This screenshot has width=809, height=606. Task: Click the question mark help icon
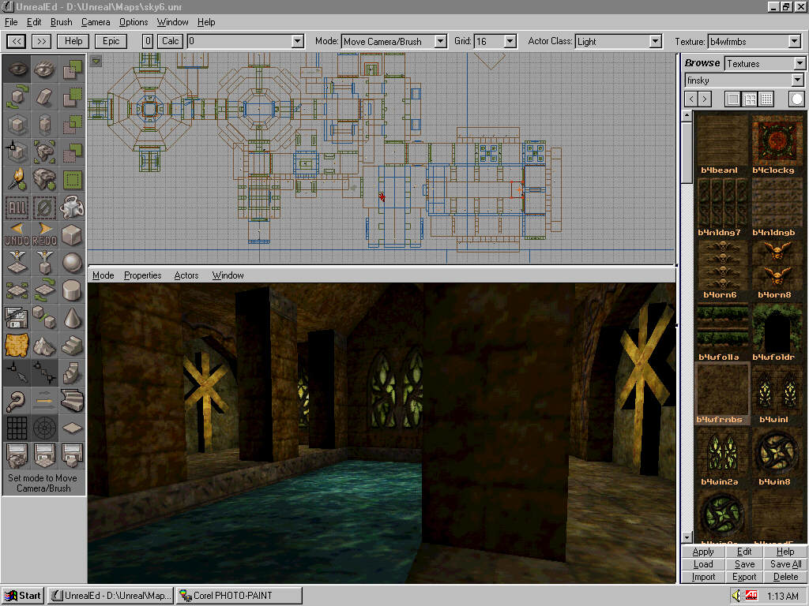click(x=17, y=402)
